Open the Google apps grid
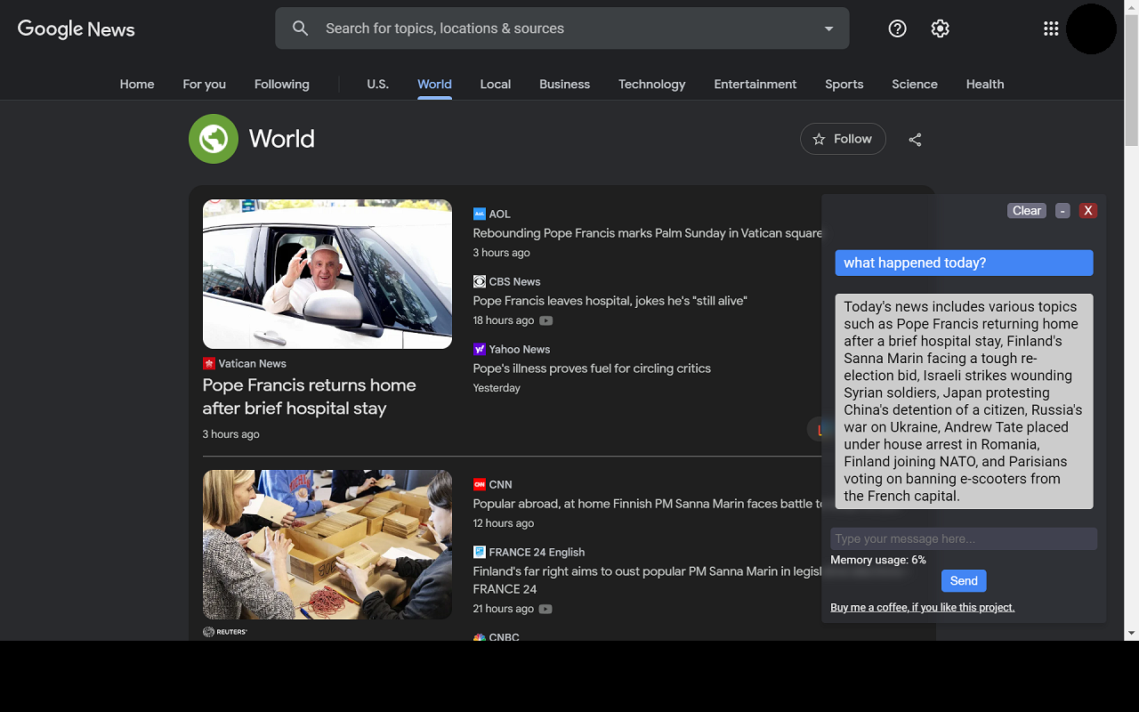The height and width of the screenshot is (712, 1139). click(1051, 28)
